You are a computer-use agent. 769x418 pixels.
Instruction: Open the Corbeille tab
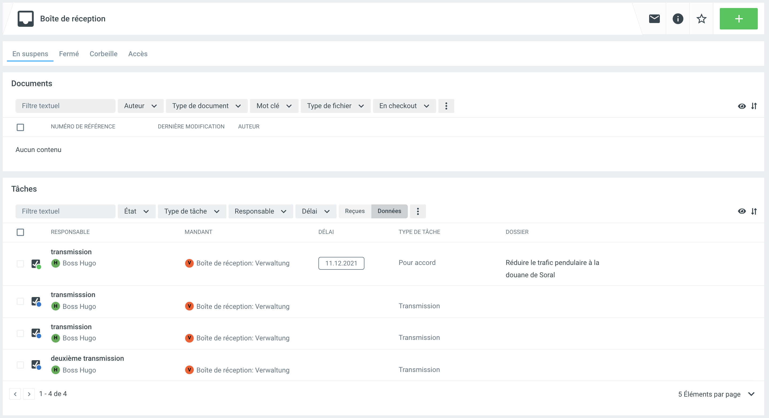[103, 54]
